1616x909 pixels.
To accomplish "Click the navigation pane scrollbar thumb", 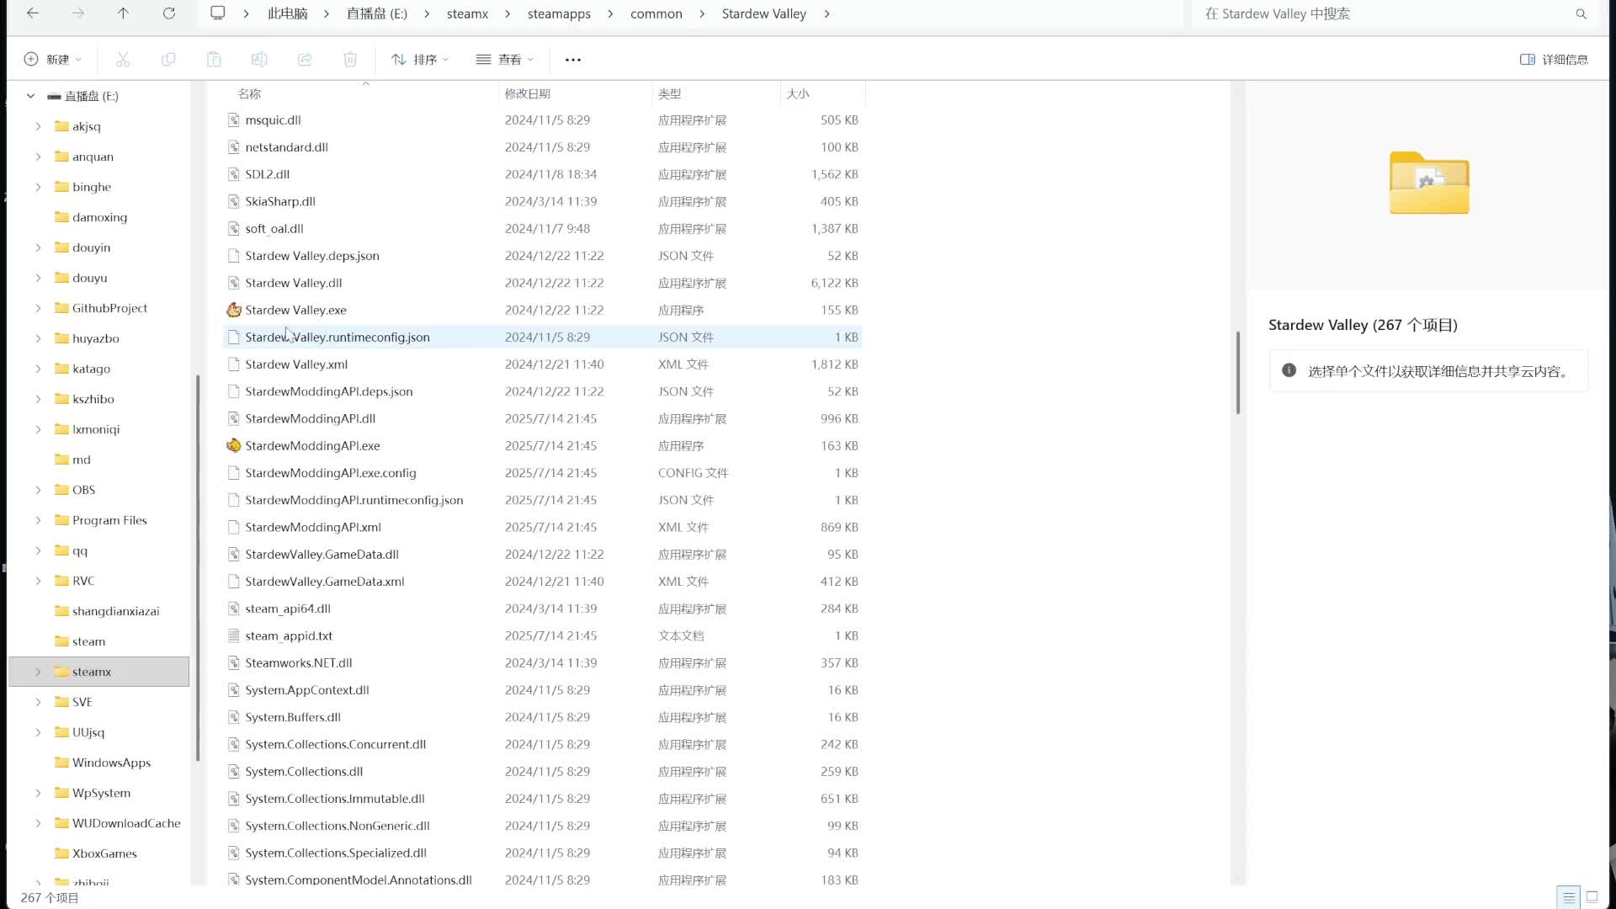I will [198, 568].
